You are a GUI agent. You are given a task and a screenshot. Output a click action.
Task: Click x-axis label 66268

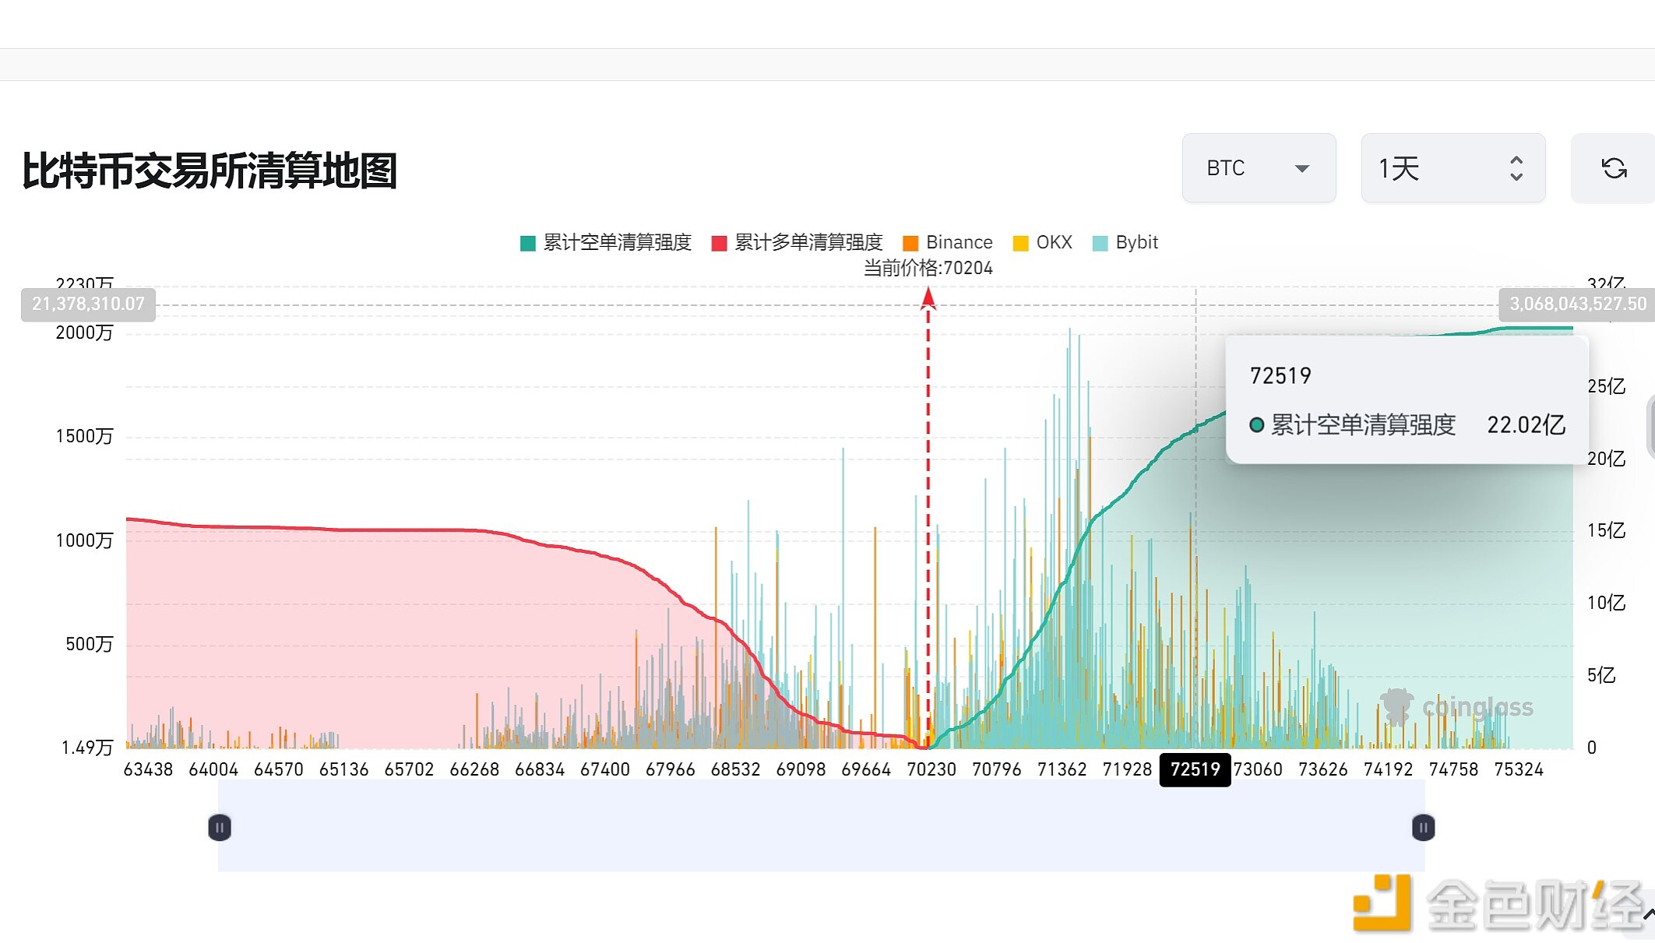point(474,769)
